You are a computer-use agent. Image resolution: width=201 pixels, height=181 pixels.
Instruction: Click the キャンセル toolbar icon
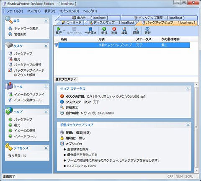pos(74,29)
